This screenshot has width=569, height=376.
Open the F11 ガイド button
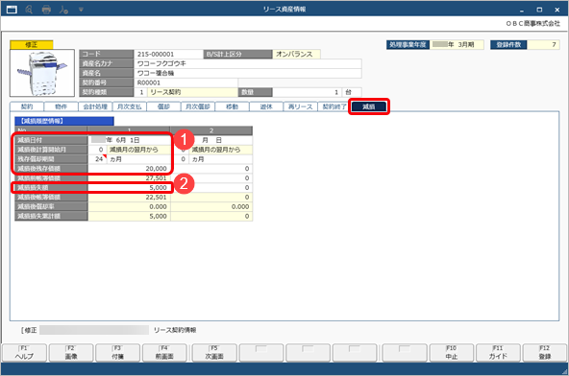pyautogui.click(x=498, y=352)
